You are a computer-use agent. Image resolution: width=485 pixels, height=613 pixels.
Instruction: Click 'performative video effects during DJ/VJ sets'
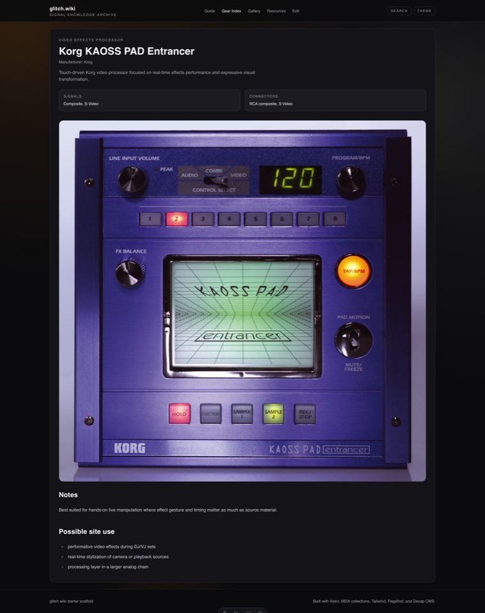(111, 547)
